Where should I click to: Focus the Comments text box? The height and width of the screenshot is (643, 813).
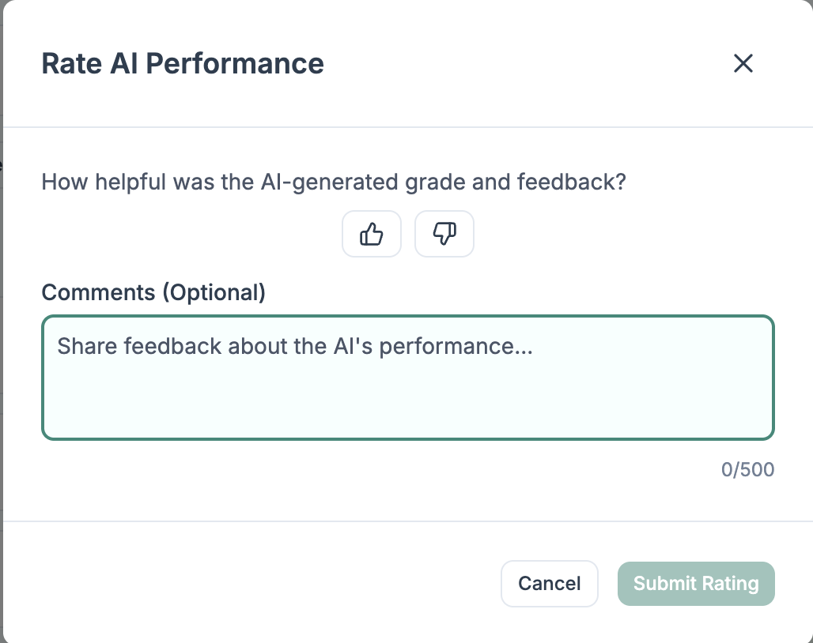[x=407, y=378]
